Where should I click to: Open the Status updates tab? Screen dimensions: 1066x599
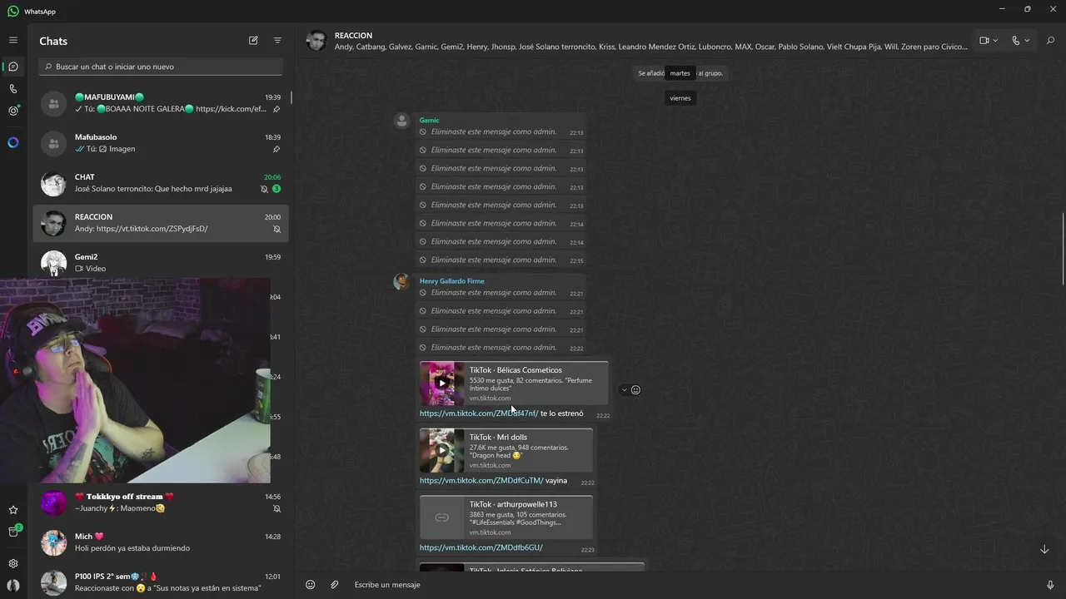pos(12,111)
